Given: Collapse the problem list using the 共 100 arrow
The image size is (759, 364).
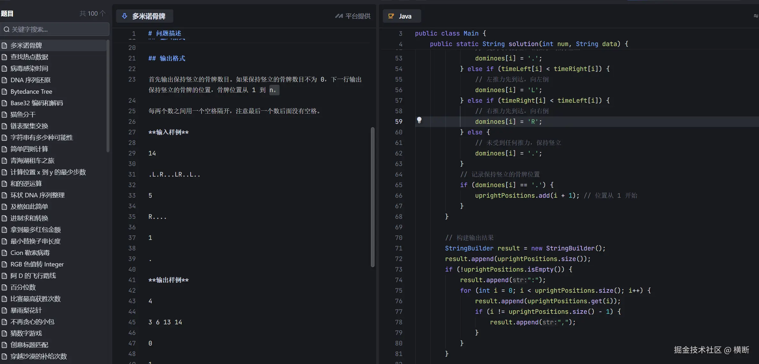Looking at the screenshot, I should 103,13.
